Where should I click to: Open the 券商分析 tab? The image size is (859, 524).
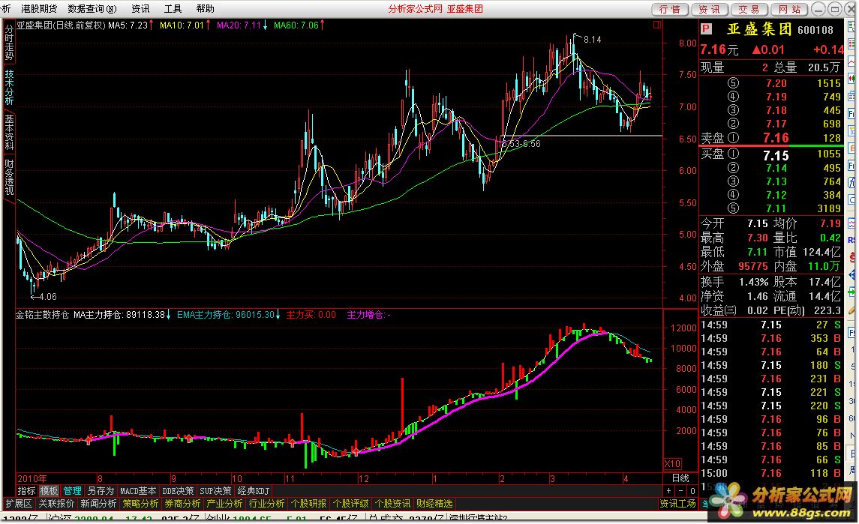(182, 504)
